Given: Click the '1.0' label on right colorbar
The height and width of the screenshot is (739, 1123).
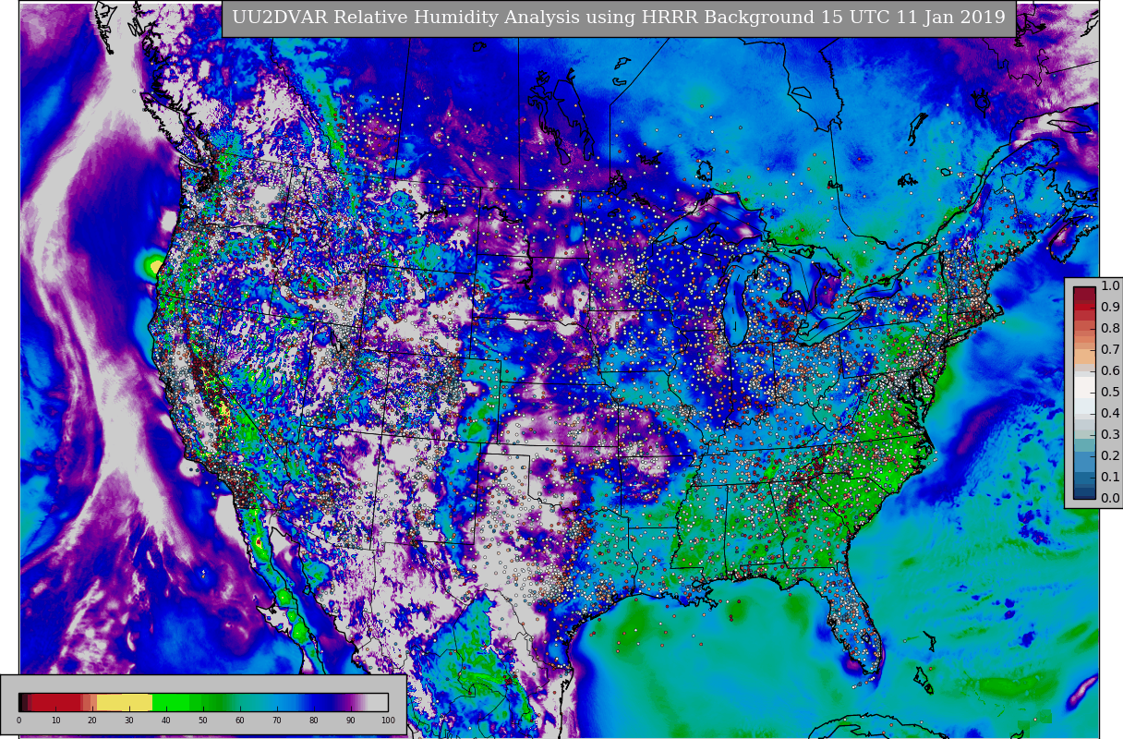Looking at the screenshot, I should (x=1110, y=285).
